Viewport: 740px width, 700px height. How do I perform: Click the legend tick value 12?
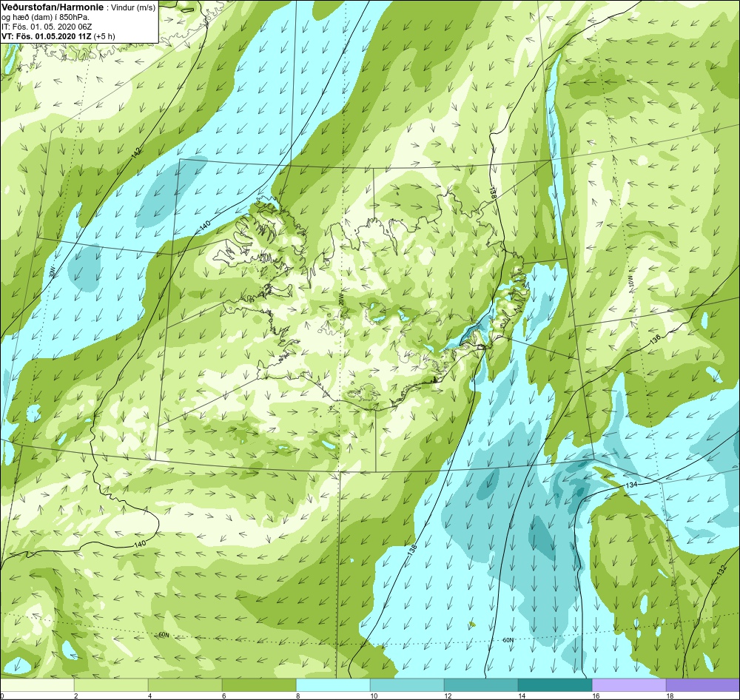(x=448, y=696)
